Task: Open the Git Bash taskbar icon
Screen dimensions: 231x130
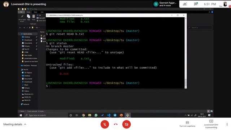Action: point(127,115)
